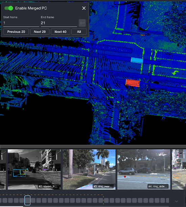Select the last frame box in the timeline
Viewport: 186px width, 207px height.
click(167, 200)
